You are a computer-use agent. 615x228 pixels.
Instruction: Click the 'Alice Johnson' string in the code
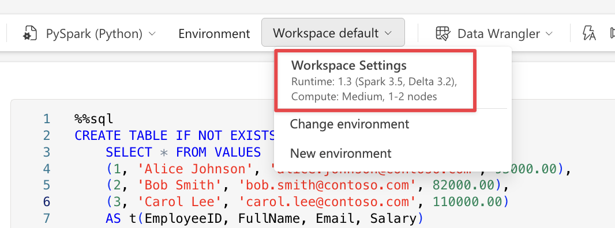[x=195, y=169]
